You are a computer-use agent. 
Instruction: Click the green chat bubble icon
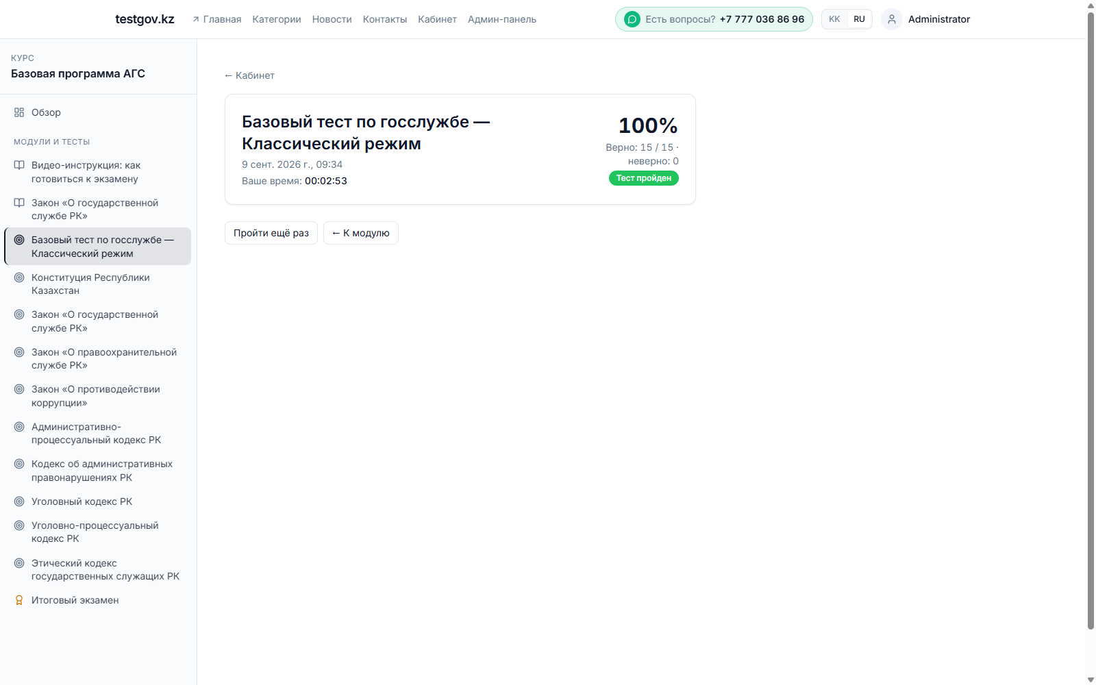[632, 19]
